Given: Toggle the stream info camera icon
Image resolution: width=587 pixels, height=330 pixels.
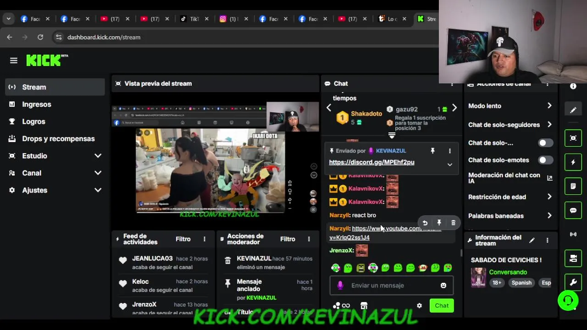Looking at the screenshot, I should 573,258.
